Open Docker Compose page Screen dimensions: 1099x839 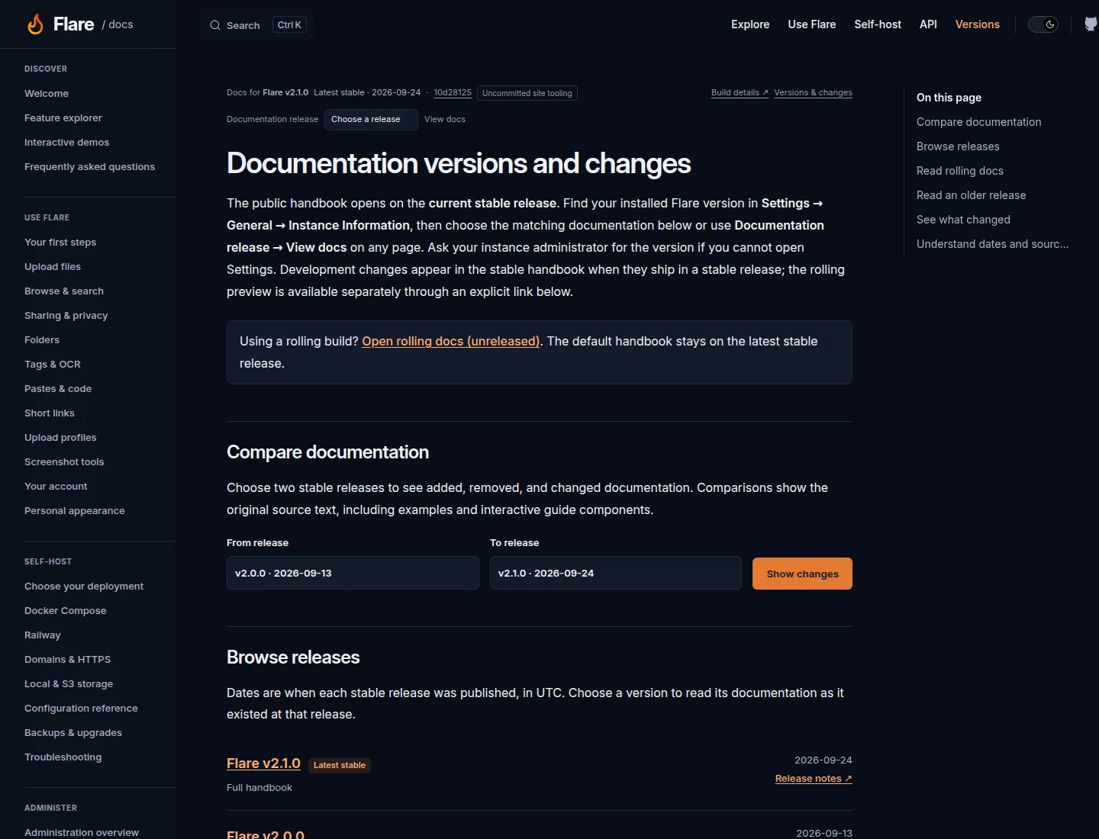66,611
